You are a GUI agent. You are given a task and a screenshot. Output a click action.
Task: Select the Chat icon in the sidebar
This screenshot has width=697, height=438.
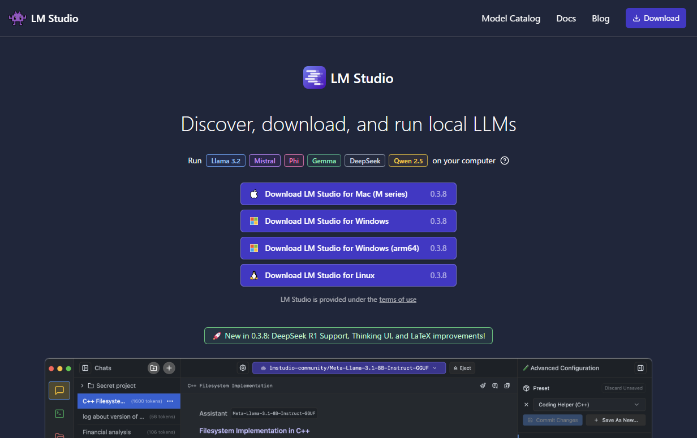(x=59, y=390)
